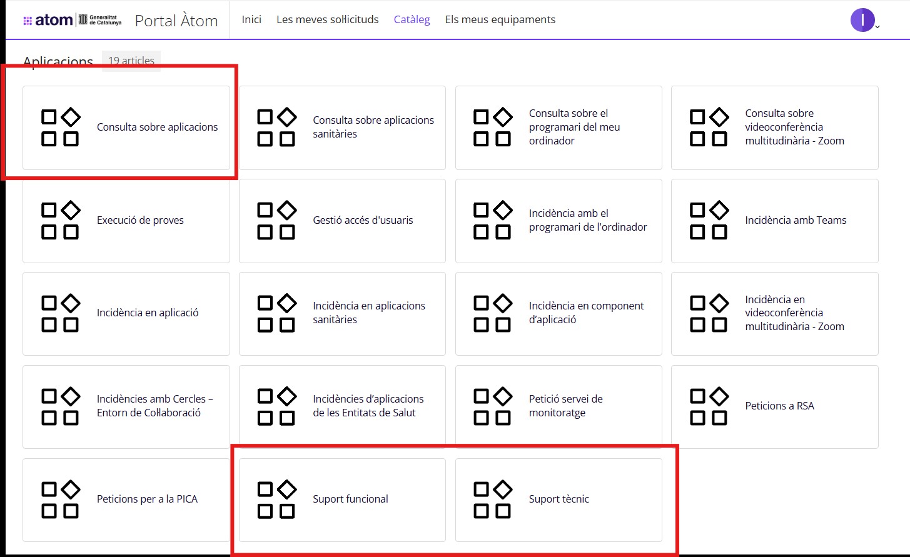Click the icon beside Peticions a RSA
Image resolution: width=910 pixels, height=557 pixels.
[x=709, y=406]
